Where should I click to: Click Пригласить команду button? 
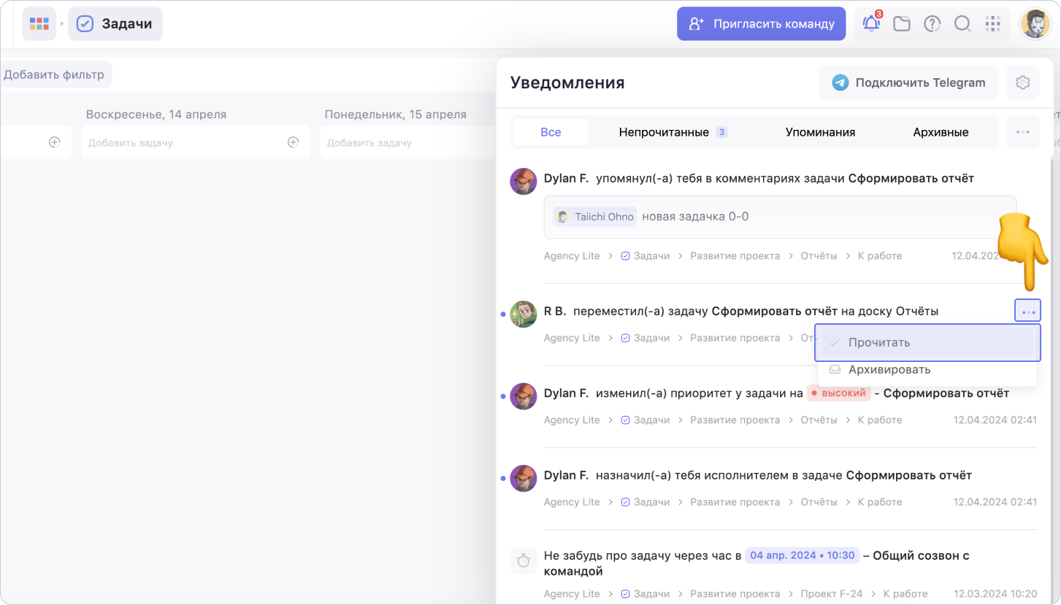pyautogui.click(x=761, y=24)
